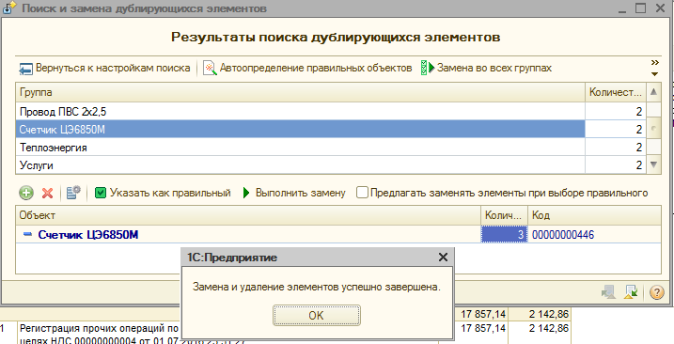The image size is (674, 344).
Task: Click the Вернуться к настройкам поиска back-arrow icon
Action: pyautogui.click(x=25, y=69)
